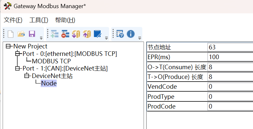Select the MODBUS TCP tree item
Image resolution: width=253 pixels, height=129 pixels.
(x=51, y=61)
